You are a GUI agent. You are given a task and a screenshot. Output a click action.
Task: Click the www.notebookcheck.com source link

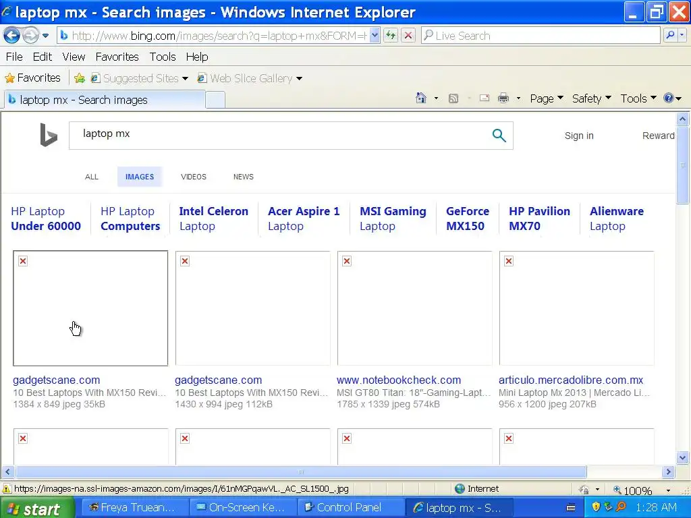tap(398, 380)
